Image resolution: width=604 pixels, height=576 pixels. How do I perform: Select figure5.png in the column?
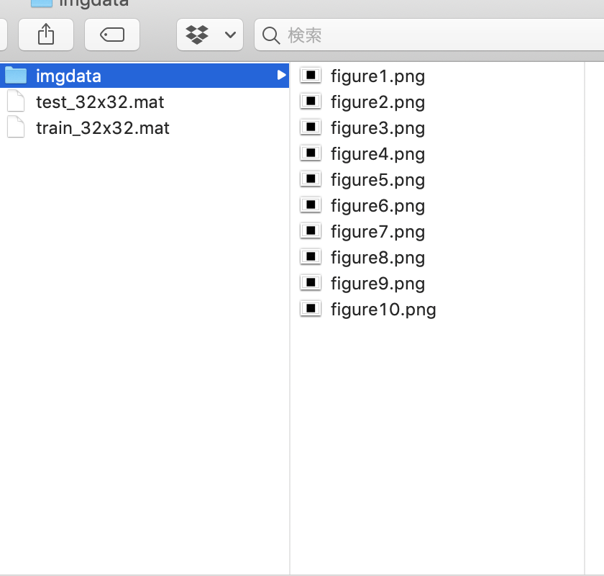click(x=377, y=179)
